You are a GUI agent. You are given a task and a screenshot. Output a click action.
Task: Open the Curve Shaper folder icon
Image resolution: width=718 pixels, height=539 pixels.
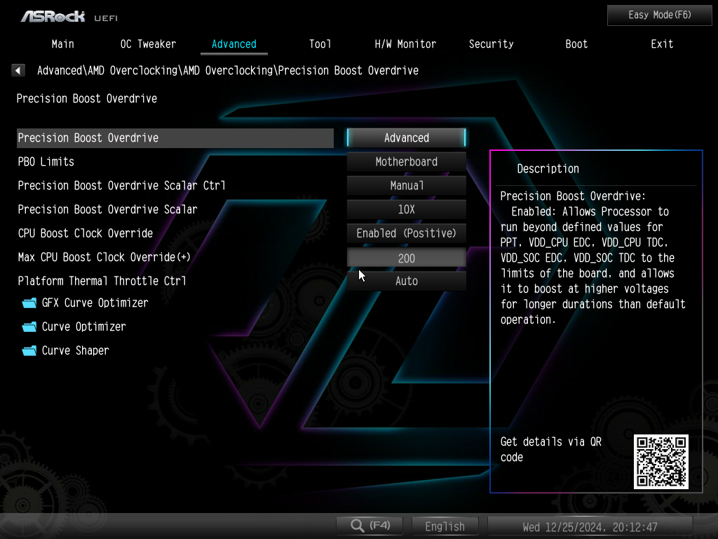pos(29,351)
